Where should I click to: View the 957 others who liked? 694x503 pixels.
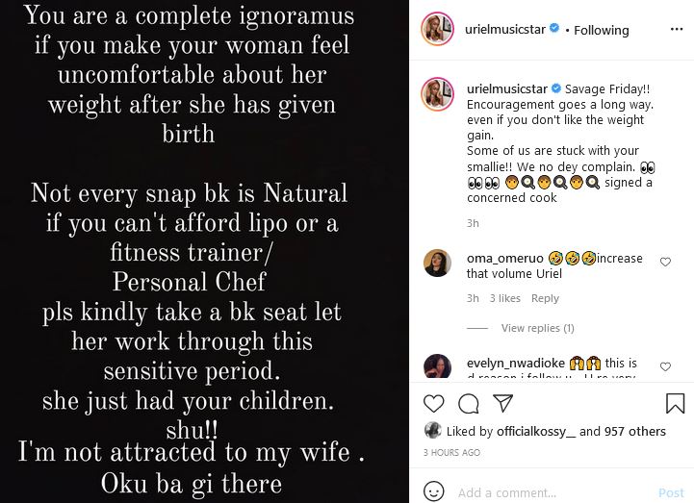(x=635, y=432)
